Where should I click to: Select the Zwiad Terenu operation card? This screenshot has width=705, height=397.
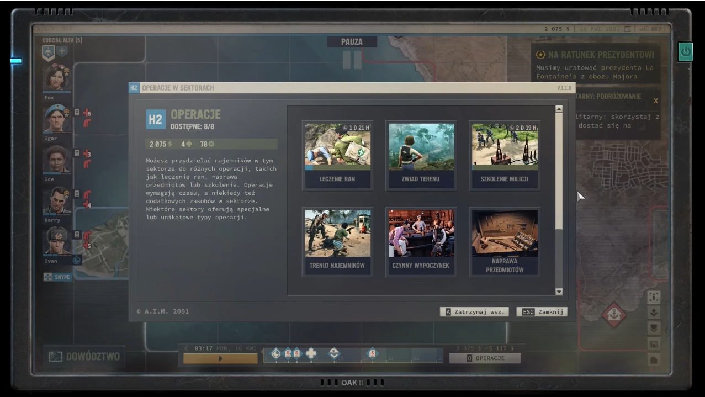(x=421, y=155)
